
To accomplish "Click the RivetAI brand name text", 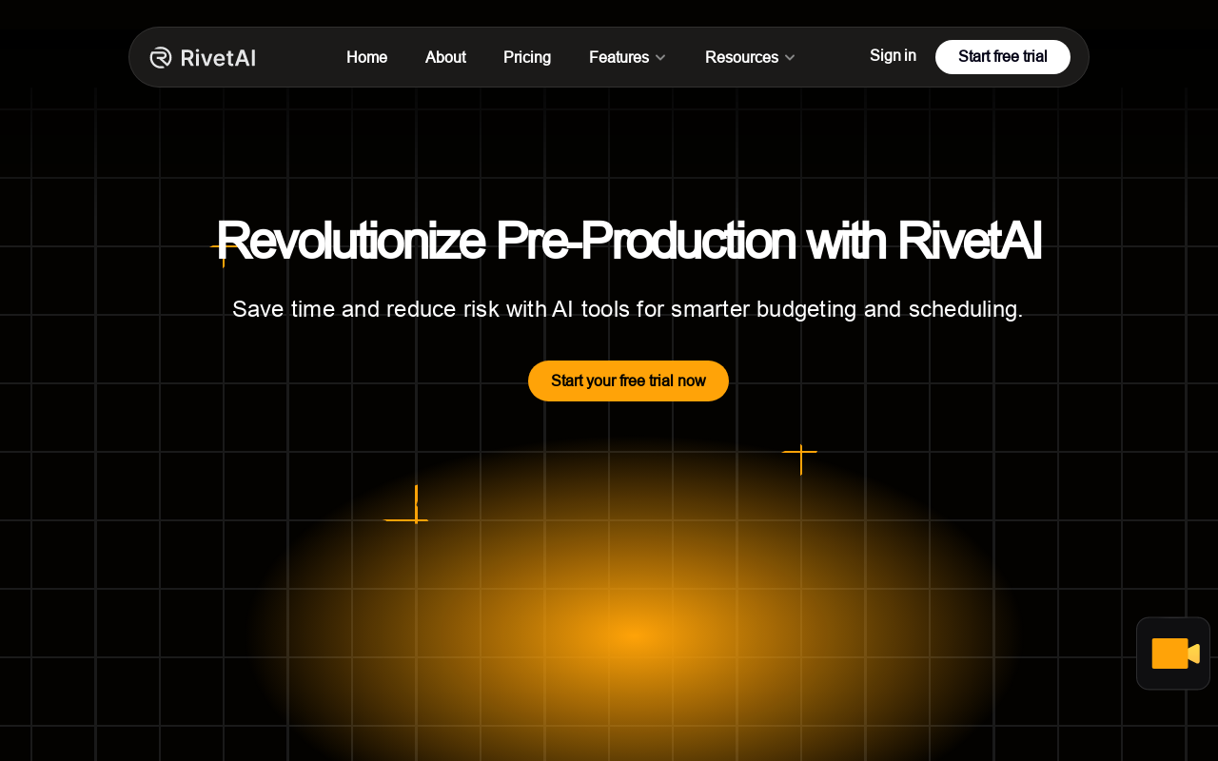I will pyautogui.click(x=218, y=57).
